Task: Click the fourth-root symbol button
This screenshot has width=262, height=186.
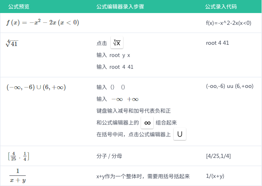Action: pos(117,43)
